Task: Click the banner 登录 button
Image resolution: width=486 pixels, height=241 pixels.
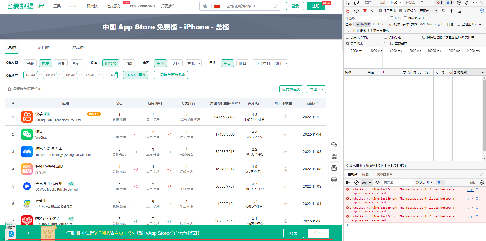Action: coord(293,233)
